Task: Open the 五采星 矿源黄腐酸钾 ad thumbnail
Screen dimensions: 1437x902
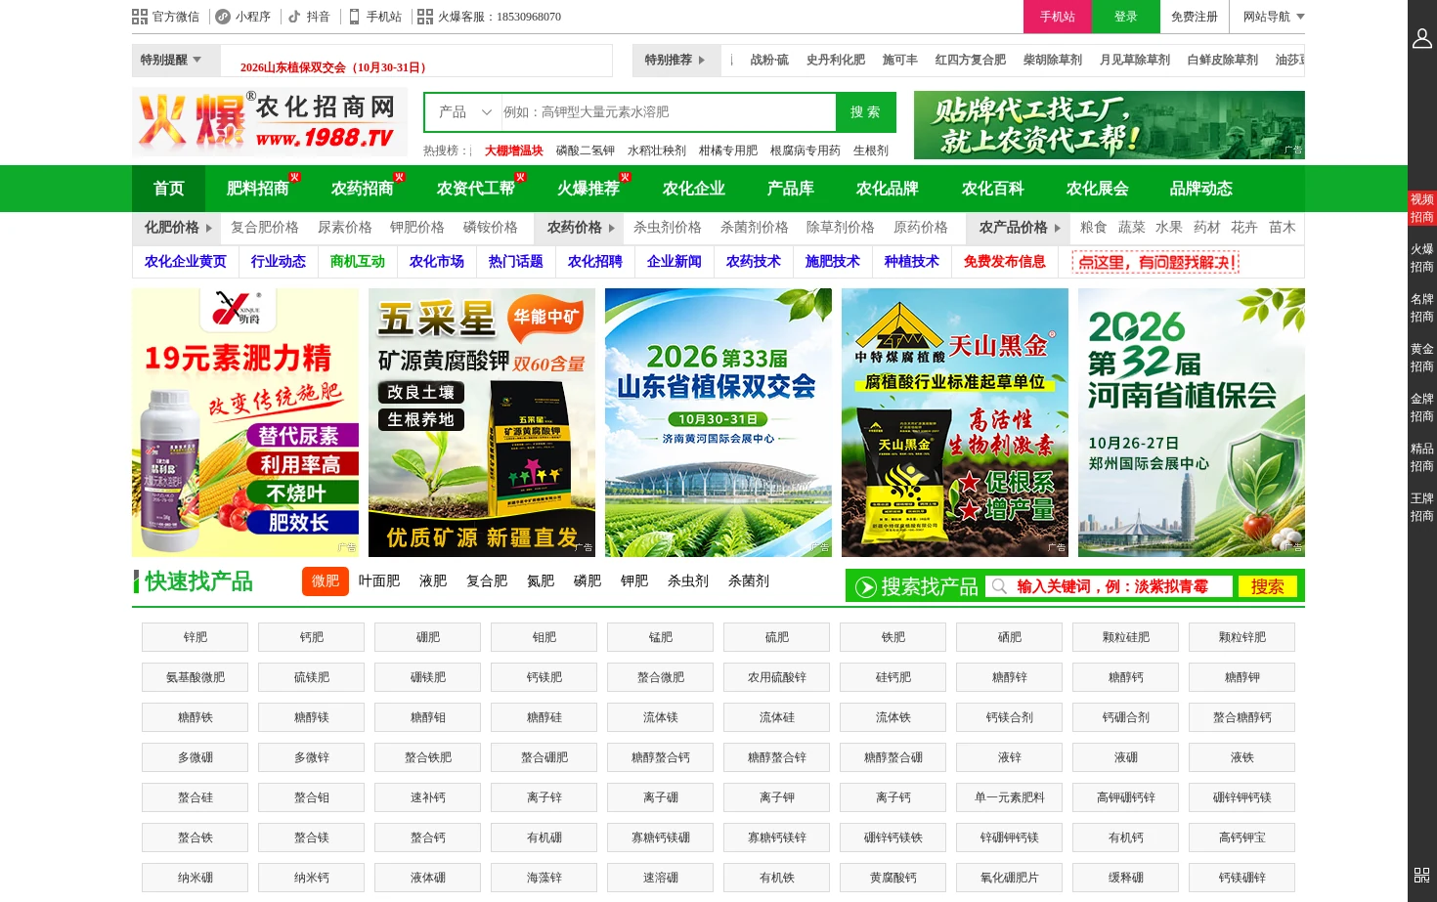Action: click(482, 422)
